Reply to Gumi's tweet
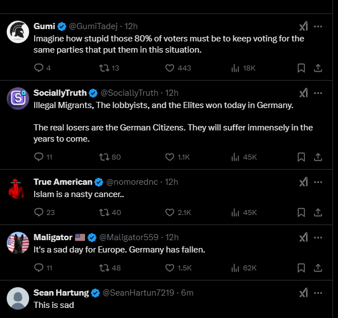Viewport: 338px width, 318px height. pos(39,68)
